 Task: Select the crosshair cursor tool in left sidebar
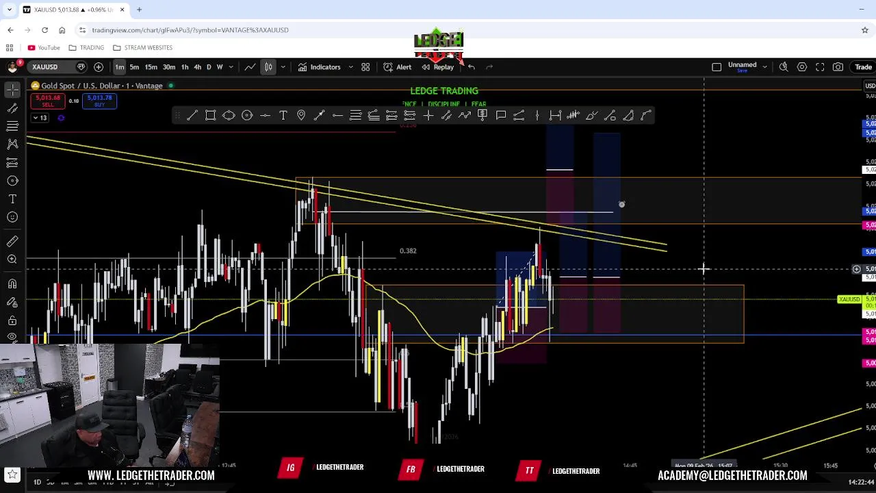[x=12, y=90]
